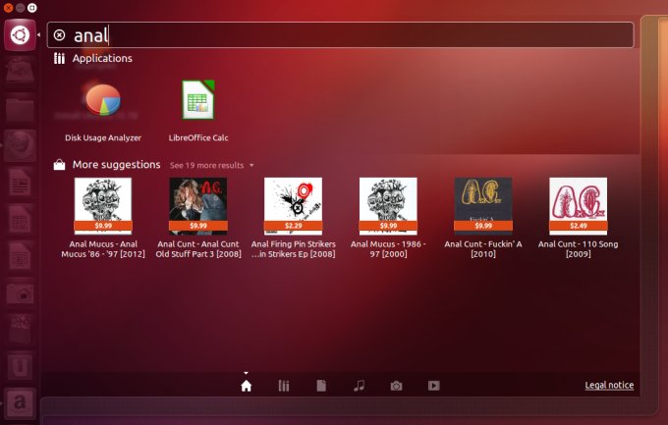
Task: Open the Legal notice link
Action: [x=609, y=385]
